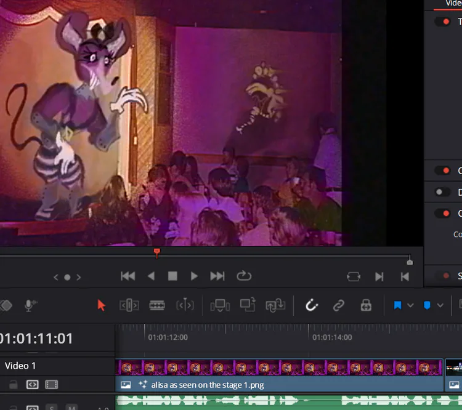The image size is (462, 410).
Task: Toggle the topmost red inspector switch
Action: pos(443,22)
